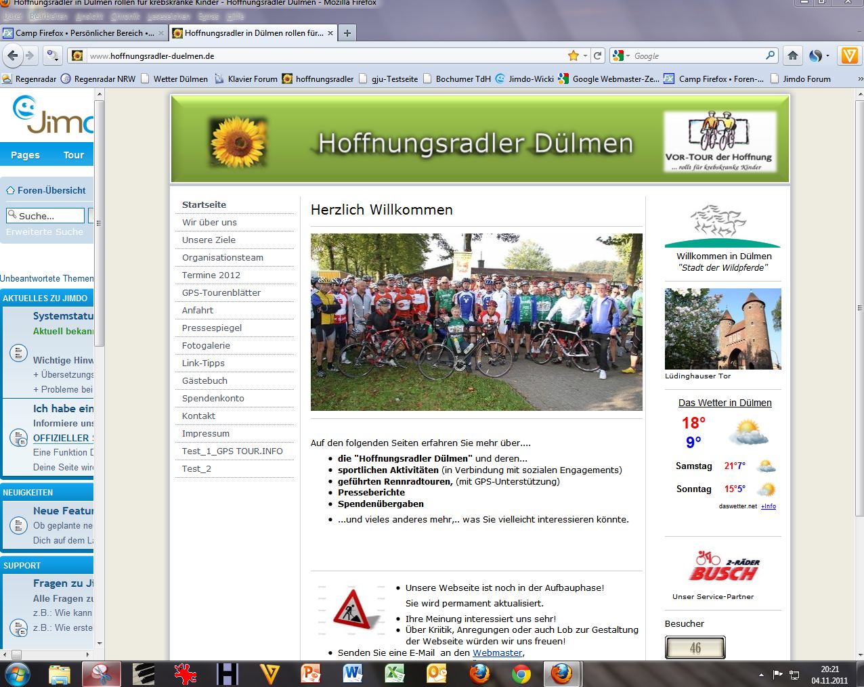This screenshot has height=687, width=864.
Task: Close the Camp Firefox tab
Action: point(161,32)
